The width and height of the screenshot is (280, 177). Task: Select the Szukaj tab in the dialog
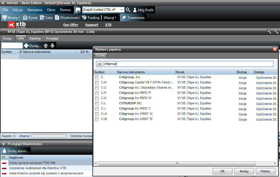100,56
